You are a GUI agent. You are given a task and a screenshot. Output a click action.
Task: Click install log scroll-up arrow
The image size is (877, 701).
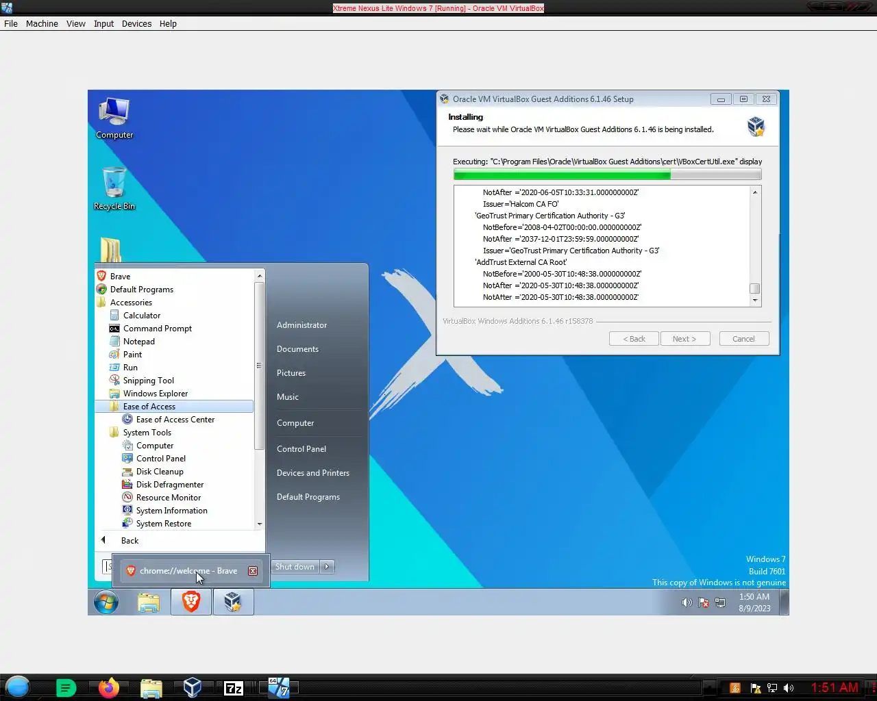point(755,192)
